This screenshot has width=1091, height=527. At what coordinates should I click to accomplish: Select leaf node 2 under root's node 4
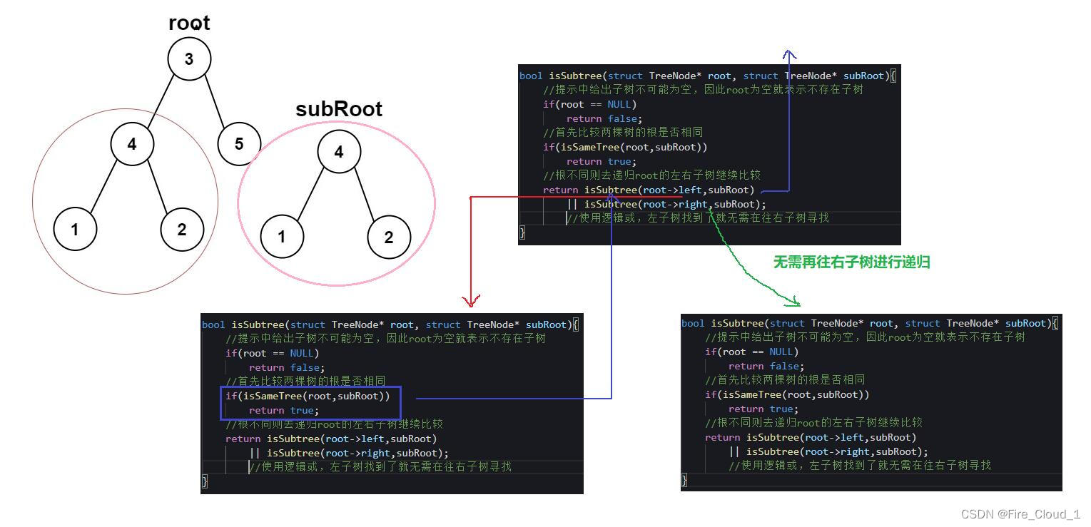coord(182,230)
